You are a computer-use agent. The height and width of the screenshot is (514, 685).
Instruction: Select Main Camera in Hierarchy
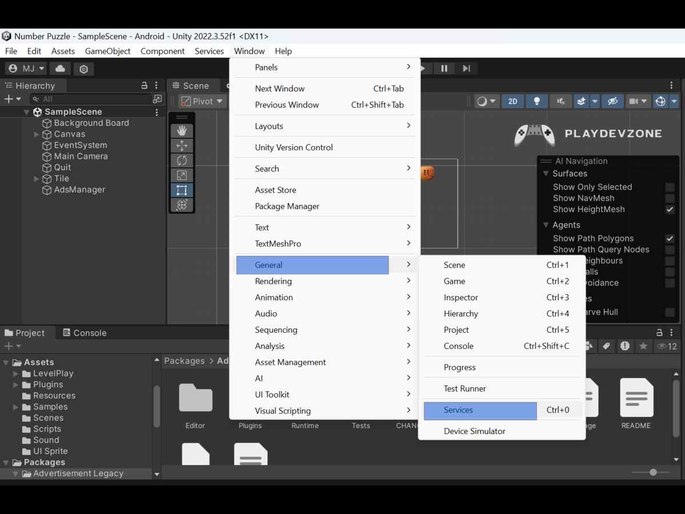[x=80, y=156]
